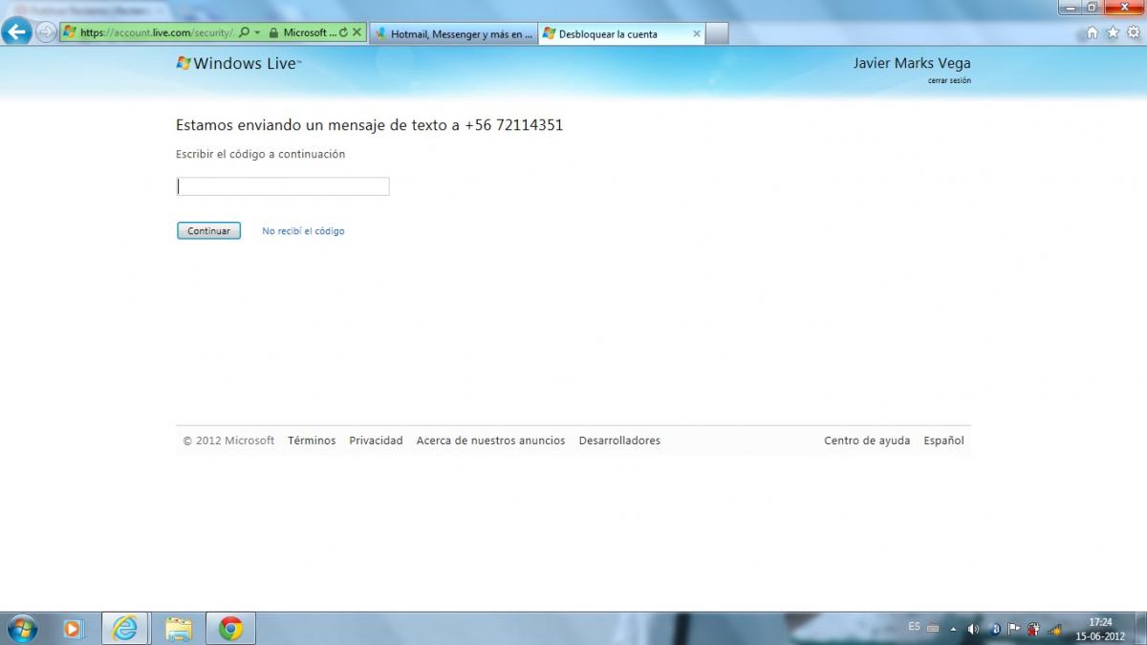This screenshot has width=1147, height=645.
Task: Open Windows Explorer folder from taskbar
Action: (x=178, y=629)
